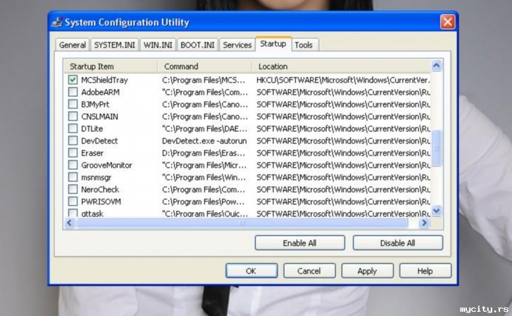
Task: Select the 'C:\Program Files\DAE...' command cell
Action: [204, 129]
